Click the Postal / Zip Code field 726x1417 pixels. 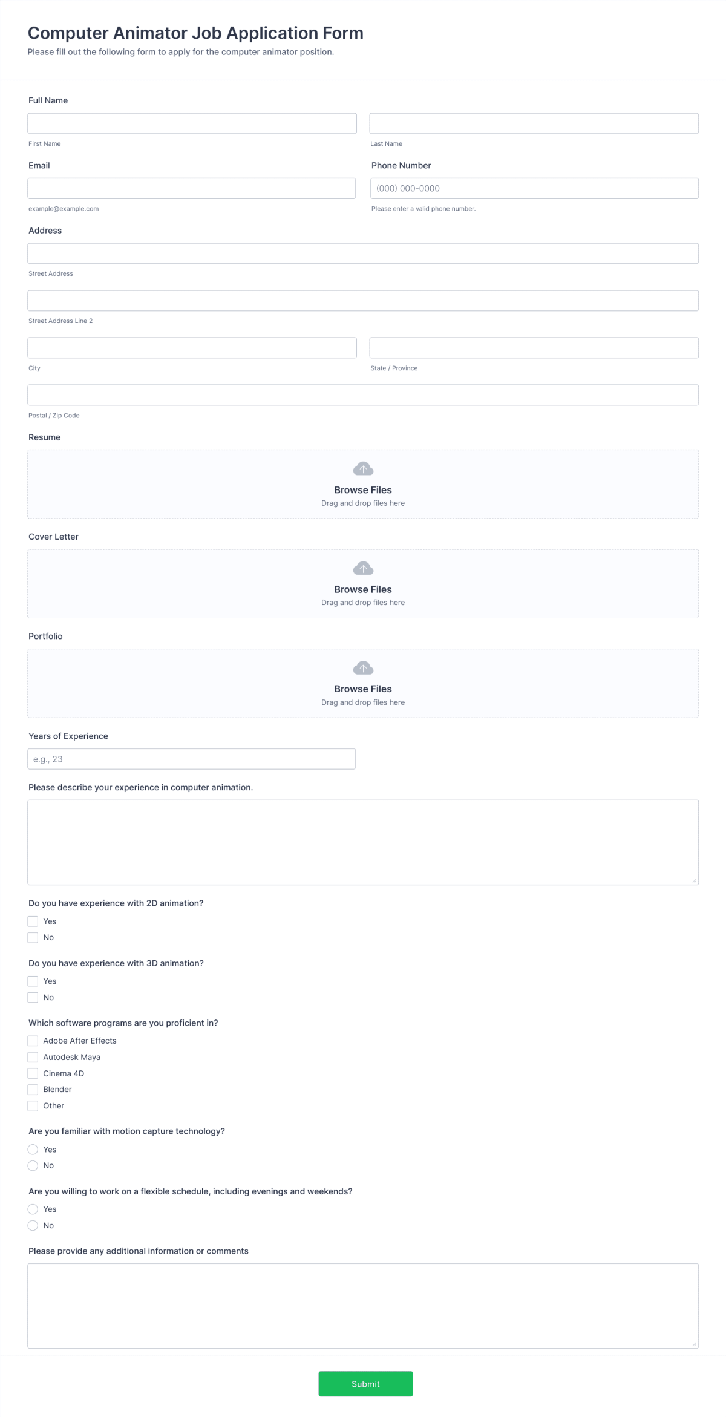coord(363,394)
